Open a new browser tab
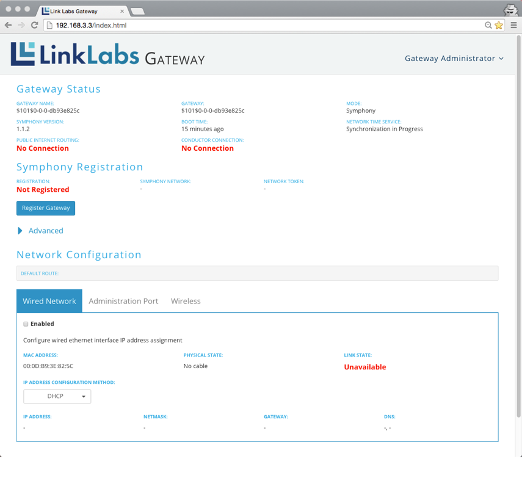This screenshot has width=522, height=478. point(138,11)
